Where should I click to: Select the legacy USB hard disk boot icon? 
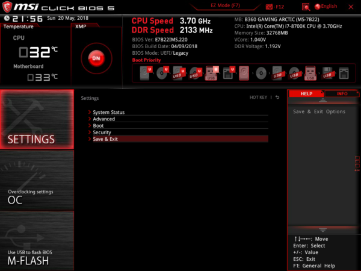click(x=277, y=73)
